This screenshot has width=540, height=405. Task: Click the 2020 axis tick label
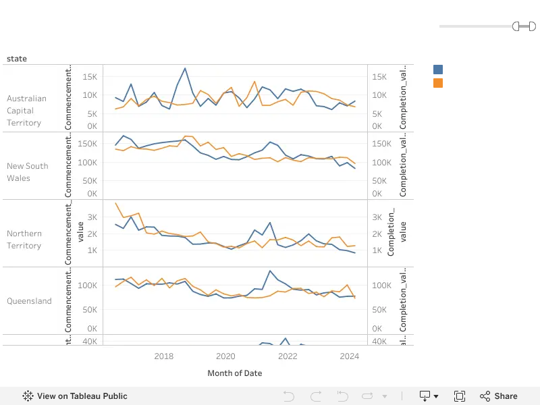225,356
